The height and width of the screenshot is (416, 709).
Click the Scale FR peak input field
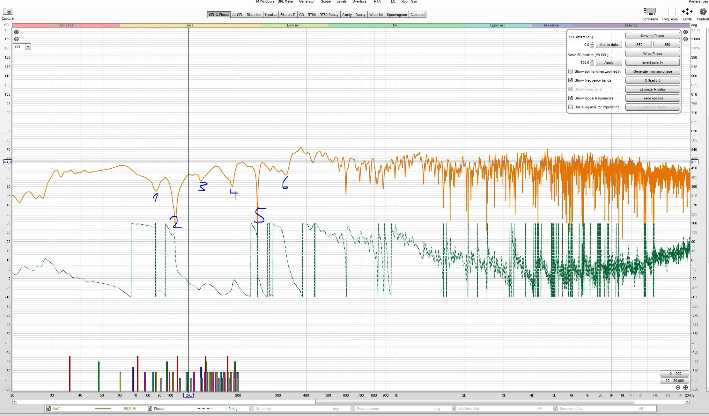(x=579, y=62)
